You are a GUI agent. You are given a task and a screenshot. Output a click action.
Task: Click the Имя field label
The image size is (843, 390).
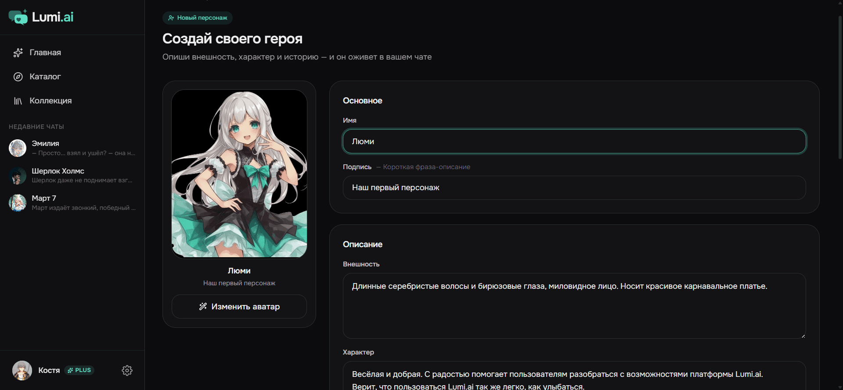coord(349,121)
